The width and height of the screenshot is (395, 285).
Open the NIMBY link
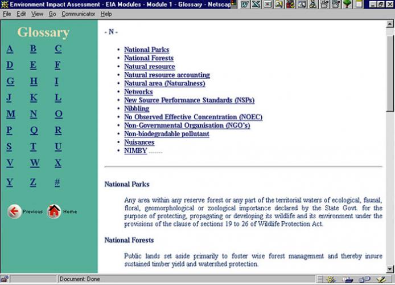135,150
